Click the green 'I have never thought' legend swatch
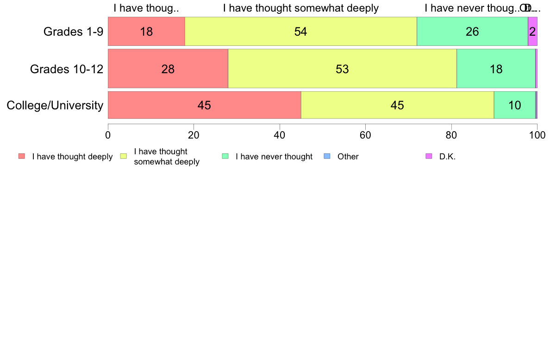 pos(225,156)
